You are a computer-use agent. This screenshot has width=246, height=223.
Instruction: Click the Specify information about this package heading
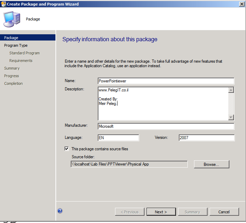point(110,39)
